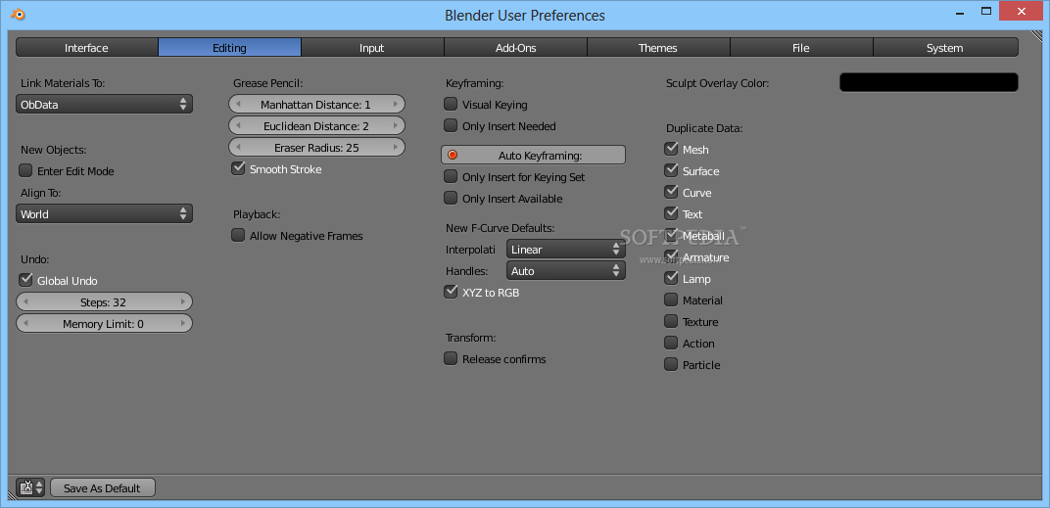Screen dimensions: 1050x508
Task: Close the Blender User Preferences window
Action: point(1022,11)
